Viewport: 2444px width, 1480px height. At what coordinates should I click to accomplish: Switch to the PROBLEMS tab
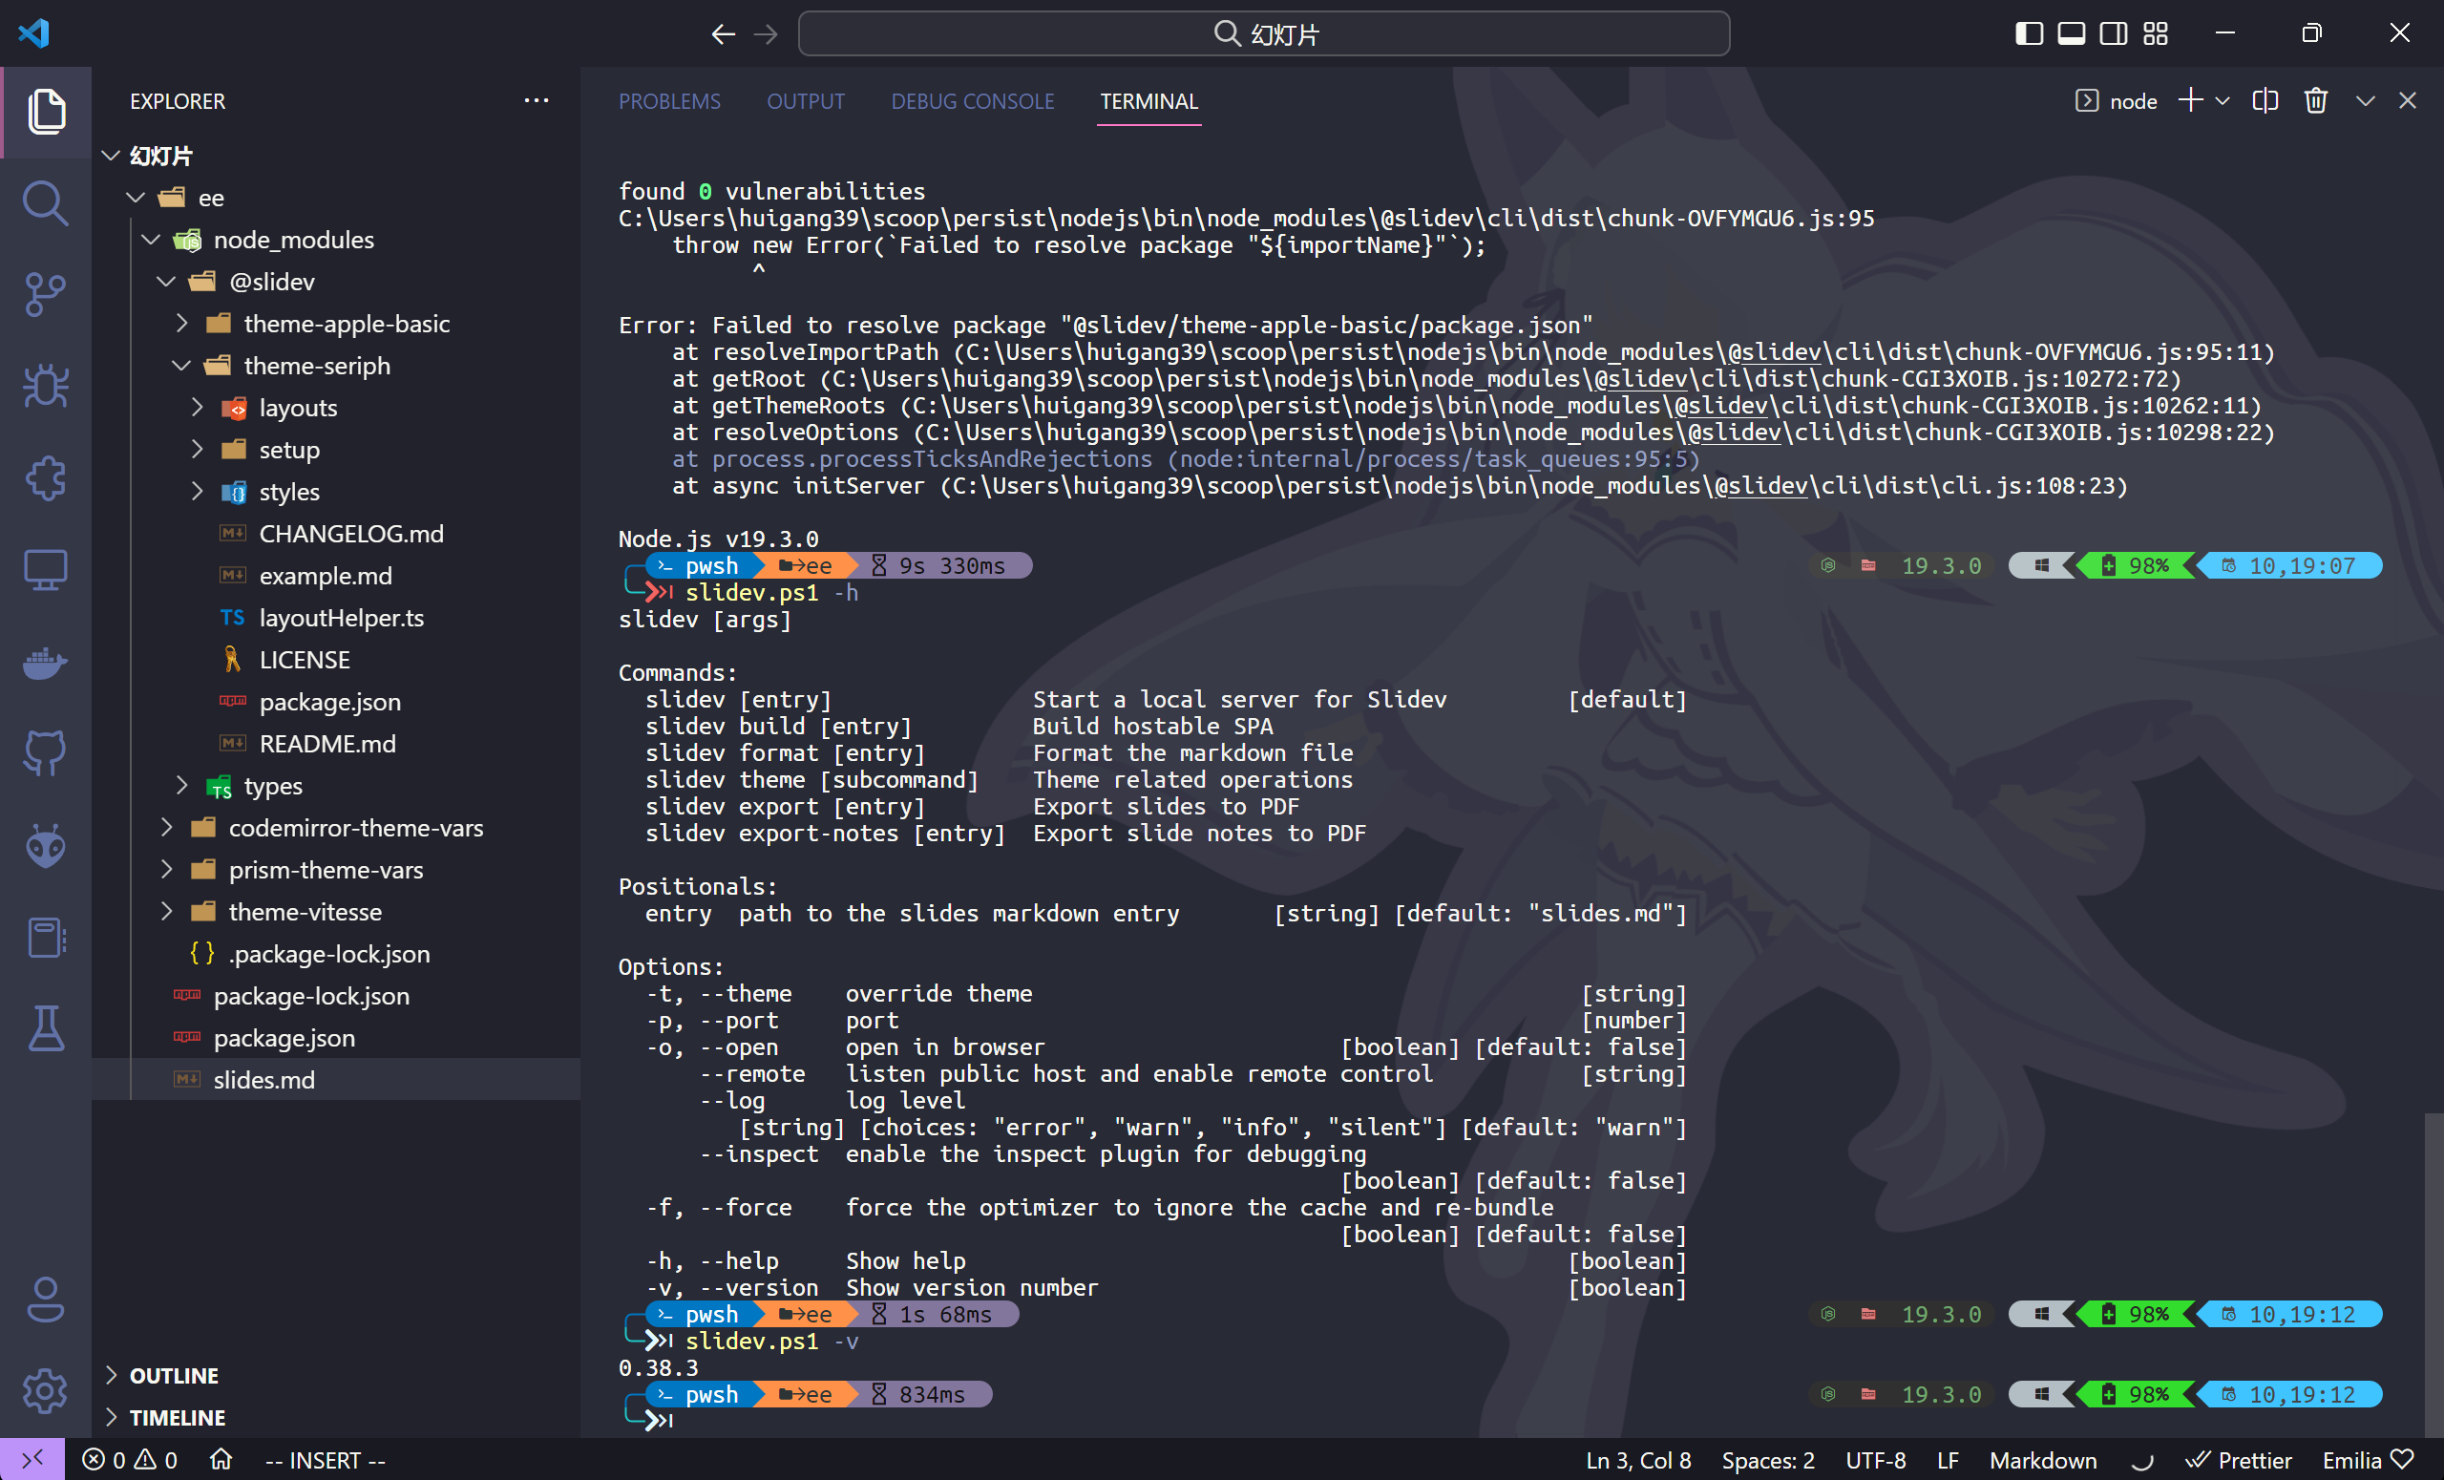tap(669, 100)
